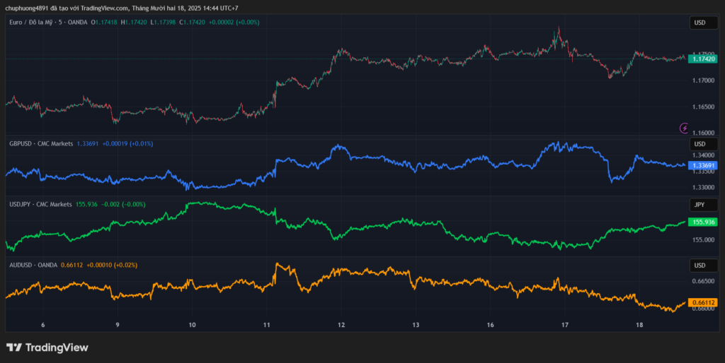The height and width of the screenshot is (363, 725).
Task: Click the purple lightning bolt icon
Action: click(x=684, y=128)
